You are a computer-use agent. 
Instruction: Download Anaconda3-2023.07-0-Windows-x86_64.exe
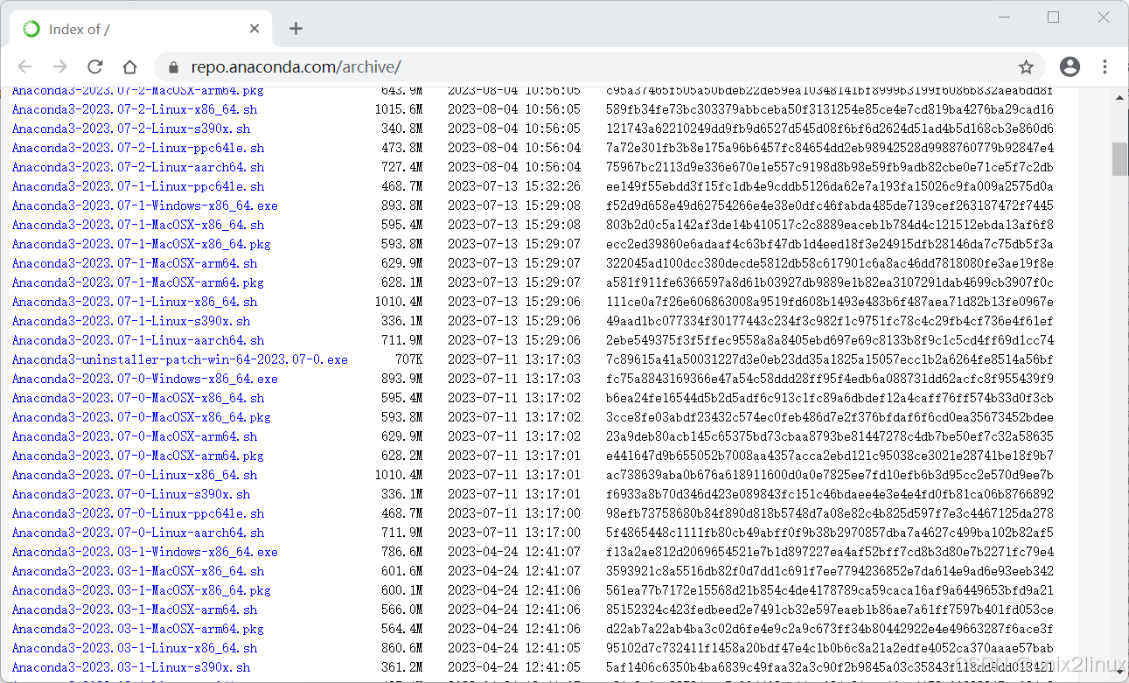point(145,379)
